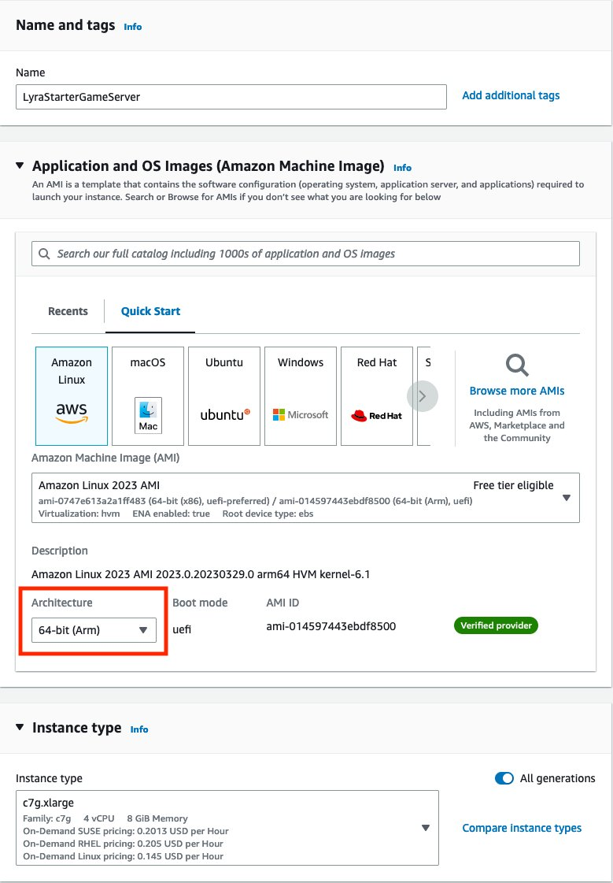Select the Amazon Linux AMI card

click(72, 396)
